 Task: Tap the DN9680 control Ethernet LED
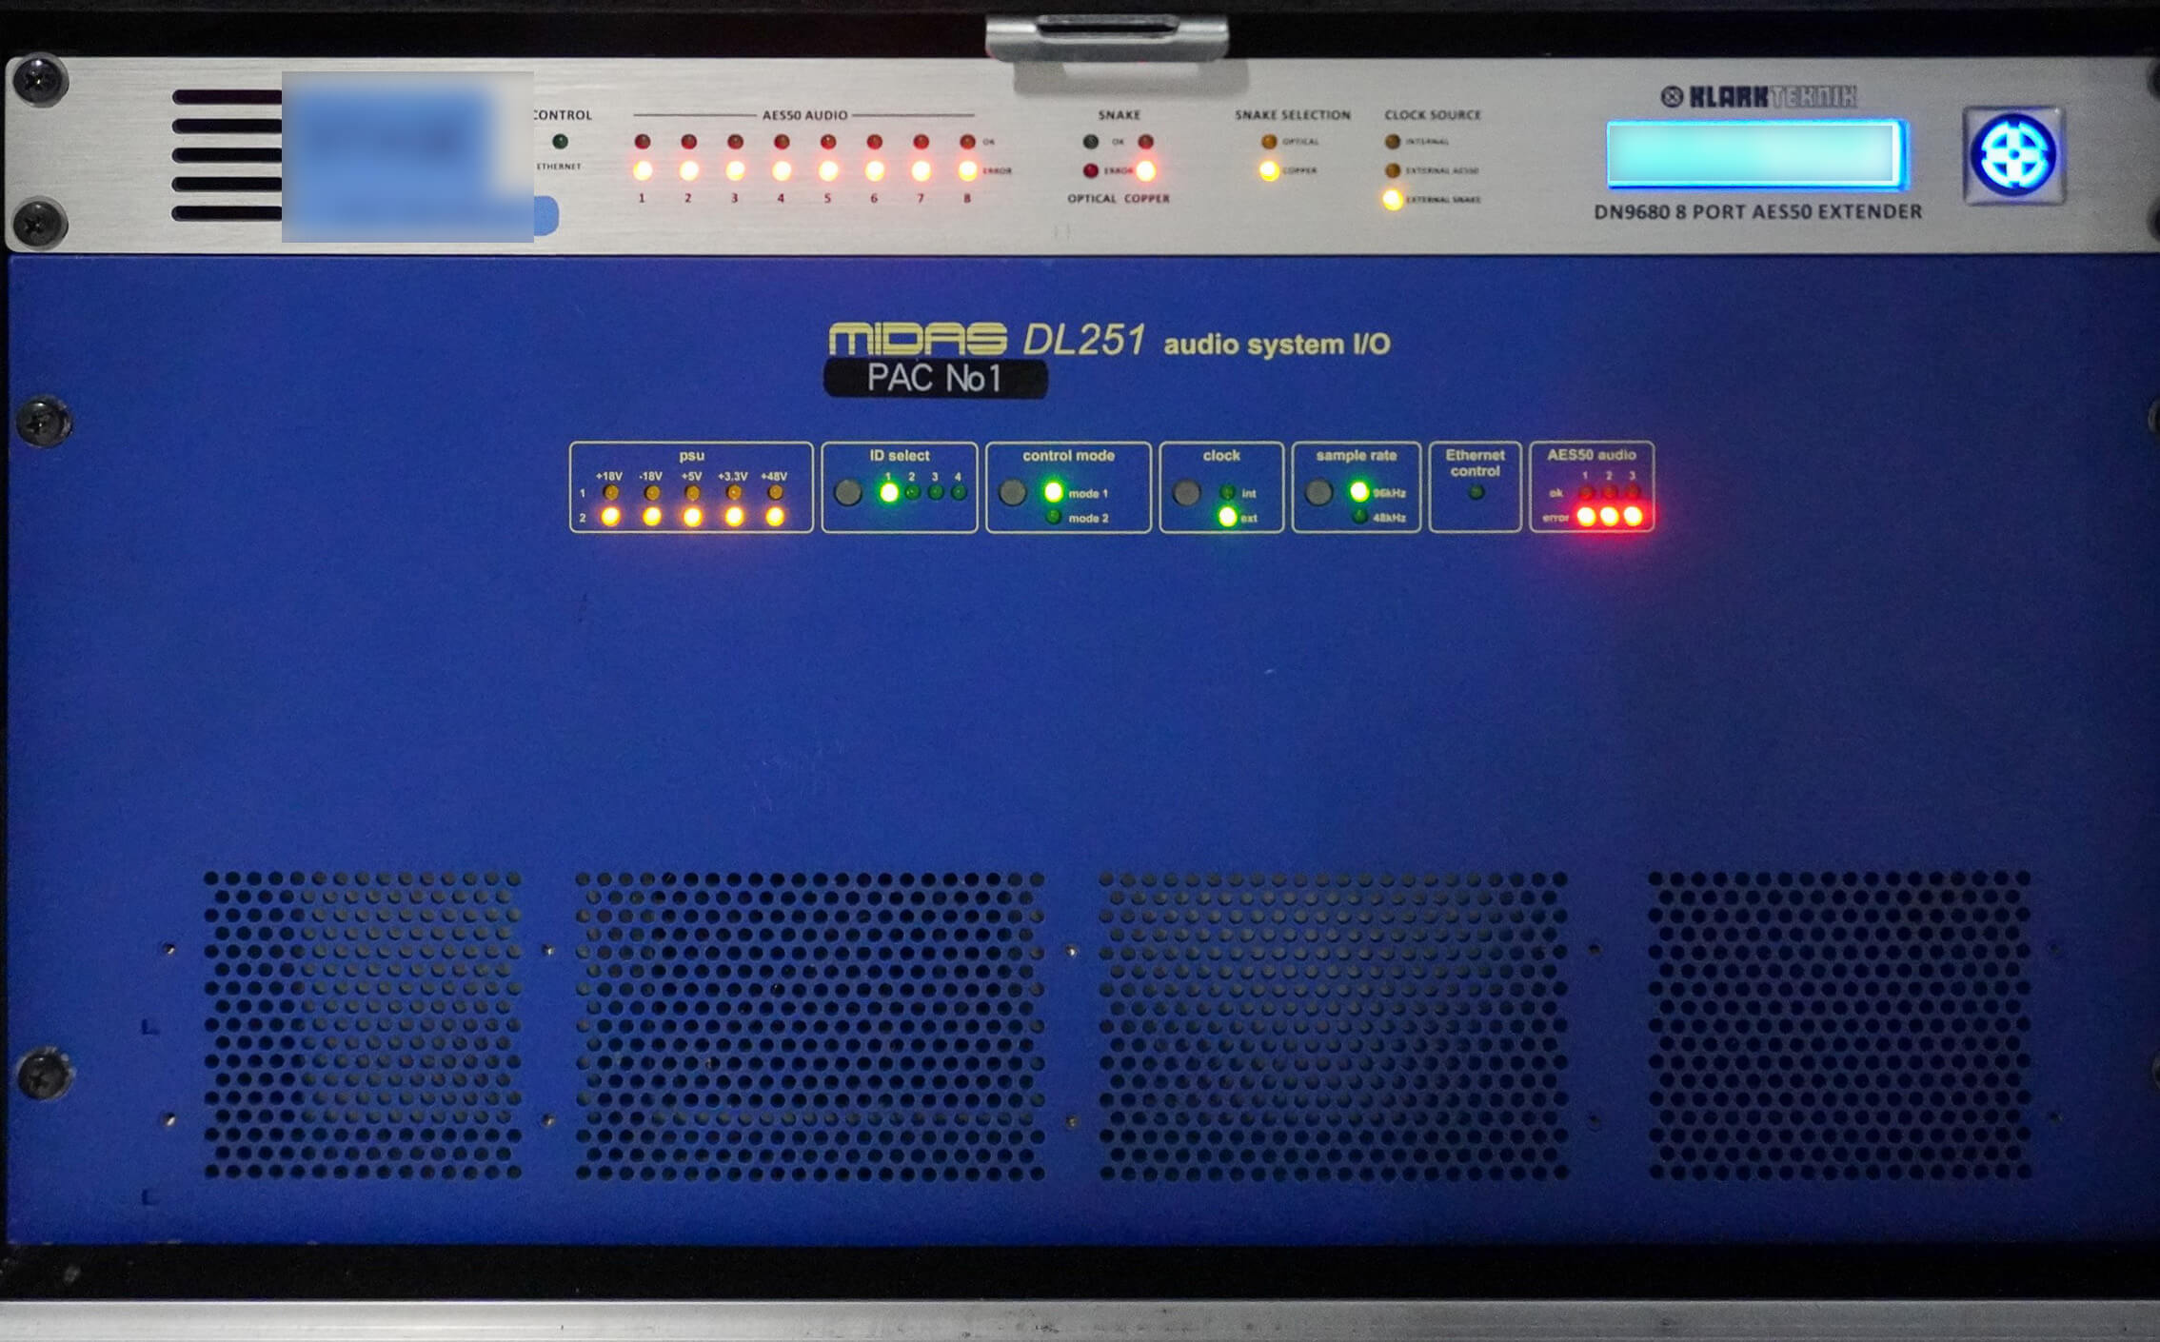[x=560, y=142]
